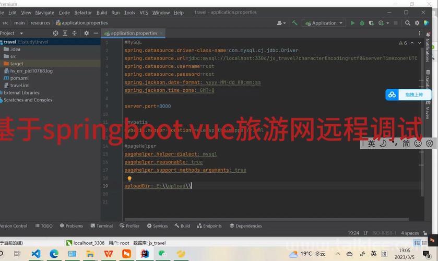Click the resources breadcrumb
This screenshot has width=438, height=261.
point(40,23)
